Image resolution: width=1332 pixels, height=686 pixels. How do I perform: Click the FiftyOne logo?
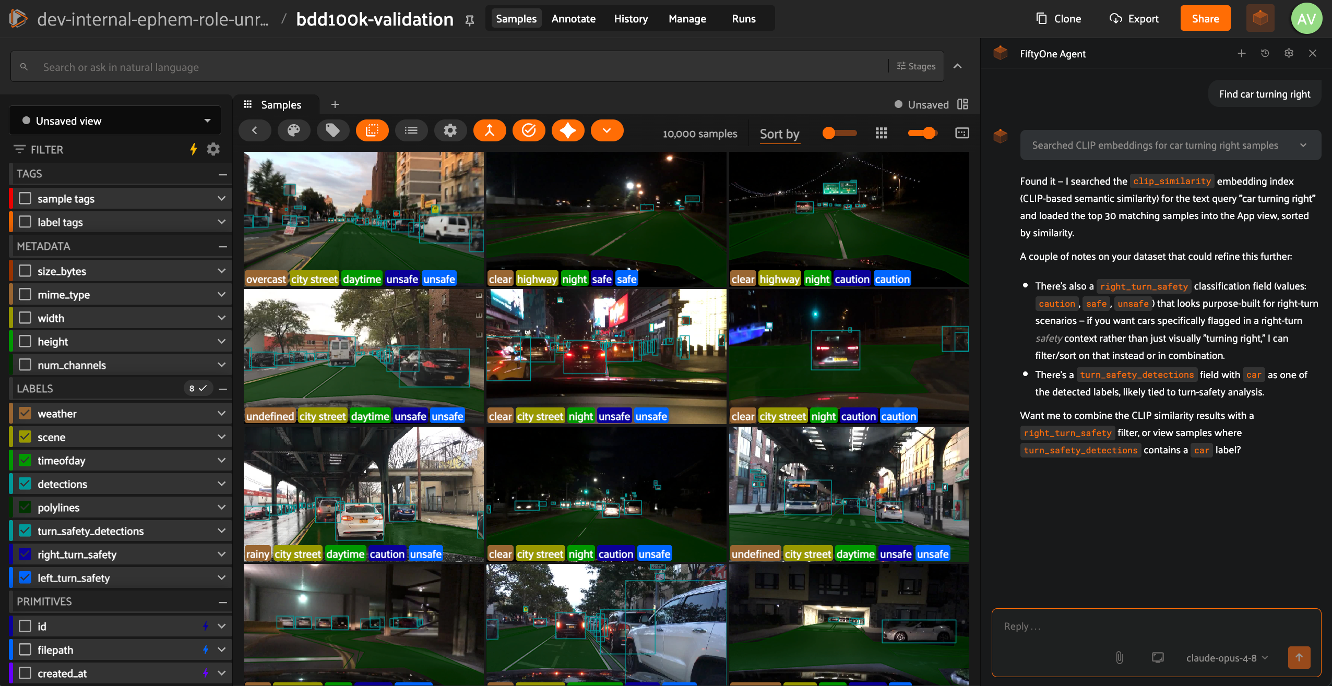pyautogui.click(x=18, y=19)
